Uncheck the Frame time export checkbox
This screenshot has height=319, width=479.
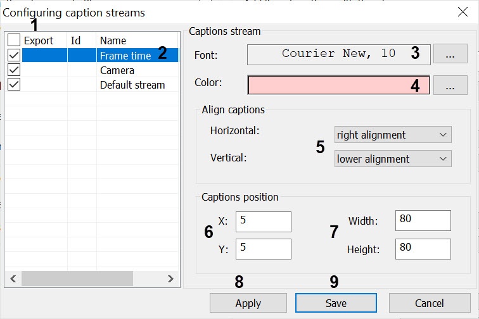click(14, 56)
